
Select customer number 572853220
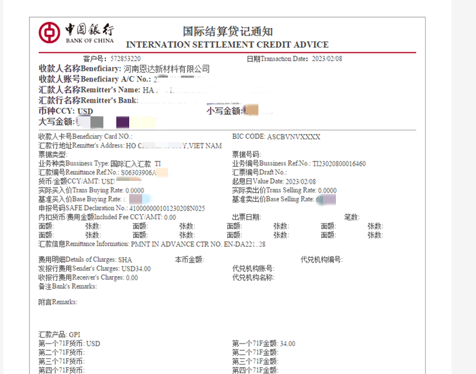pos(125,58)
